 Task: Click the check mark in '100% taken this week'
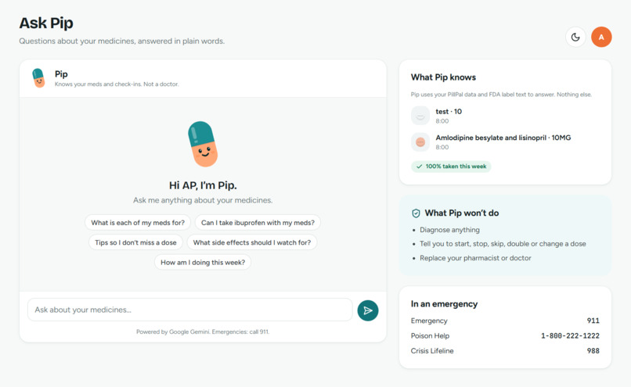pyautogui.click(x=420, y=167)
